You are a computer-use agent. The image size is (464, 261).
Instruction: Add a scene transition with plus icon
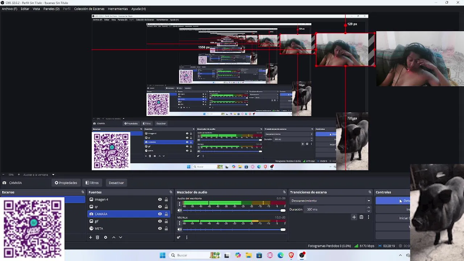click(x=354, y=217)
